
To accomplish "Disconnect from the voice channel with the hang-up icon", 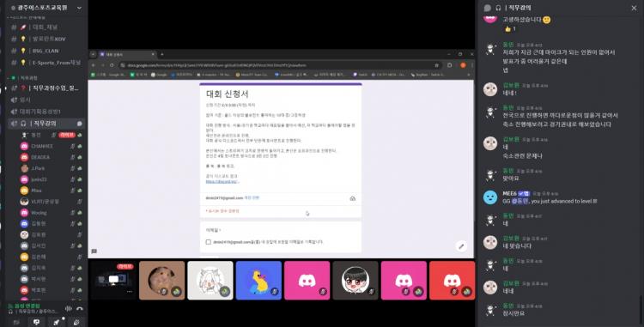I will click(80, 308).
